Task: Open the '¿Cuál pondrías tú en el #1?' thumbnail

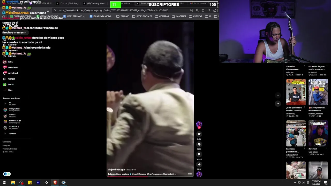Action: [296, 92]
